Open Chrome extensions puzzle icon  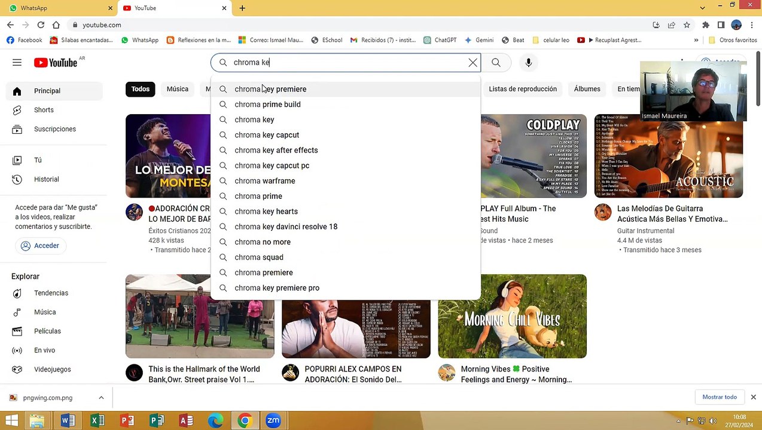point(706,24)
